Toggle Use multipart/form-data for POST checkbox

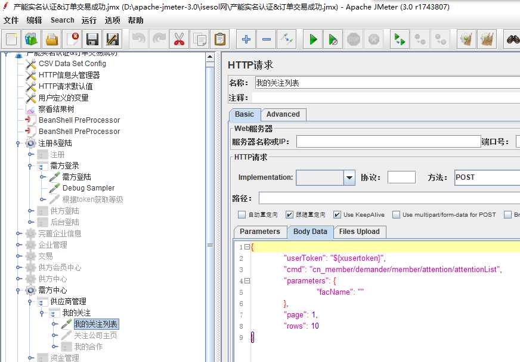pyautogui.click(x=396, y=214)
